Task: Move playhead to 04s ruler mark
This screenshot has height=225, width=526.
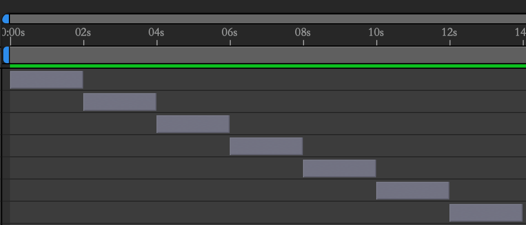Action: click(x=156, y=33)
